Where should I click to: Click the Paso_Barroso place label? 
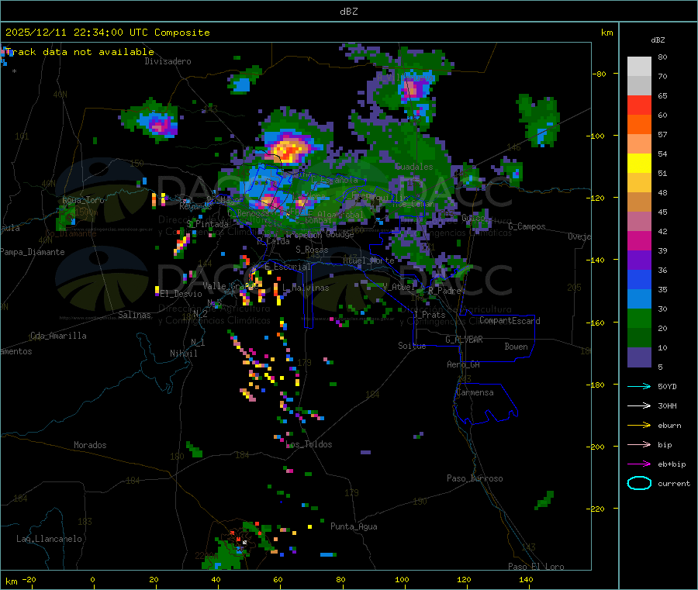pos(475,478)
